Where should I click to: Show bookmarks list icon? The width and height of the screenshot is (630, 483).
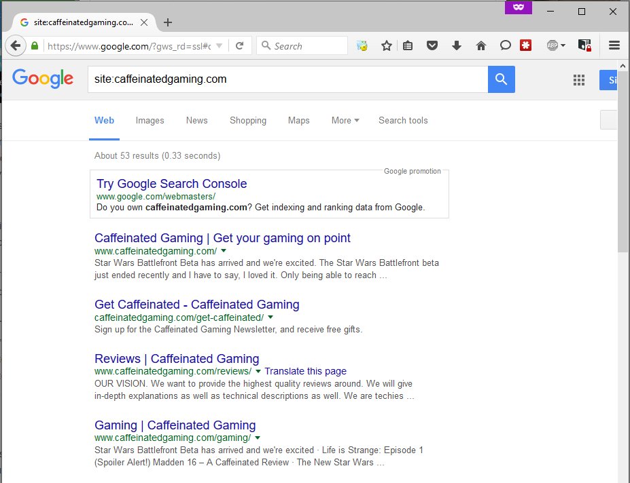click(408, 45)
